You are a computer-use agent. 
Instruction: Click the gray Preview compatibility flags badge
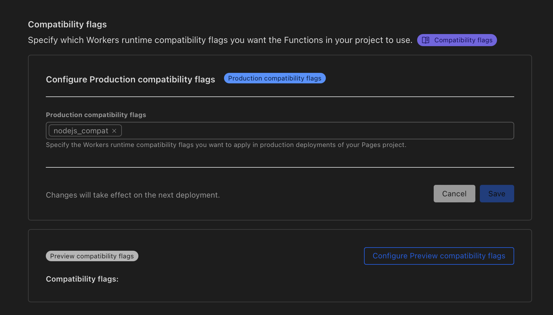click(92, 256)
